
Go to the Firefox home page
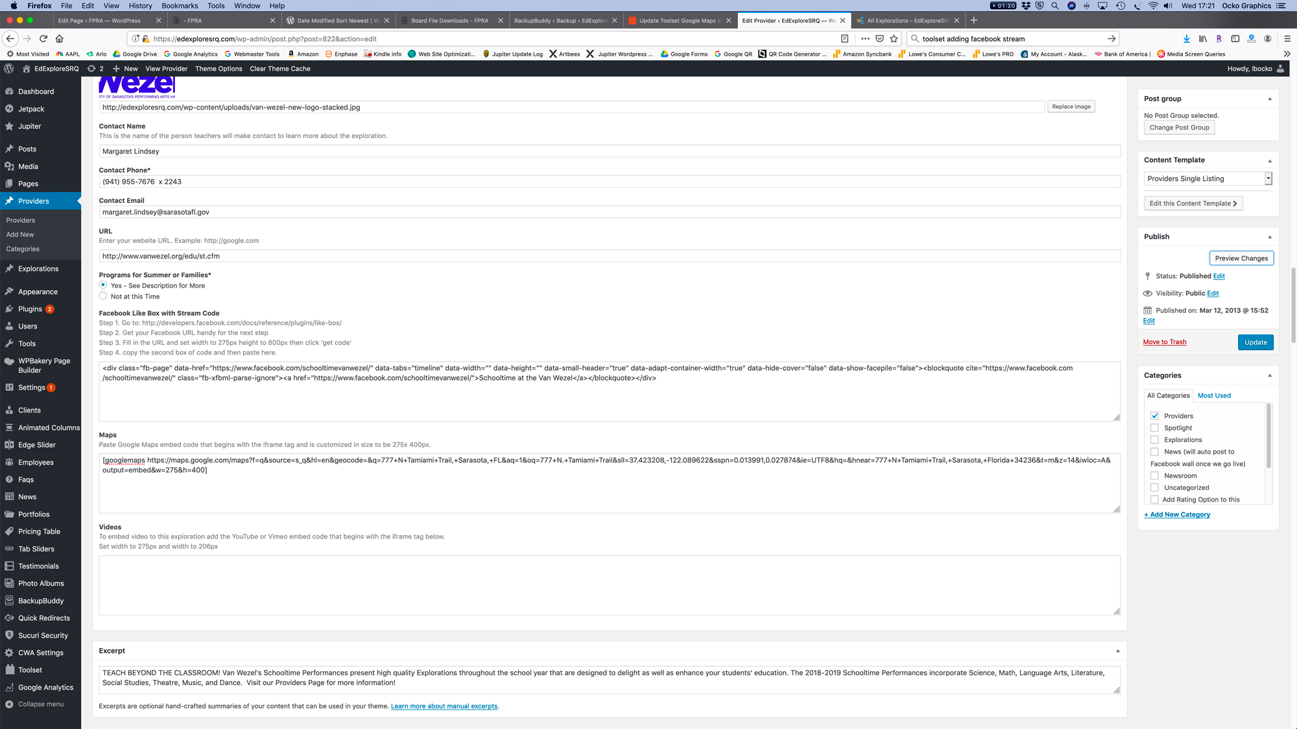(60, 39)
